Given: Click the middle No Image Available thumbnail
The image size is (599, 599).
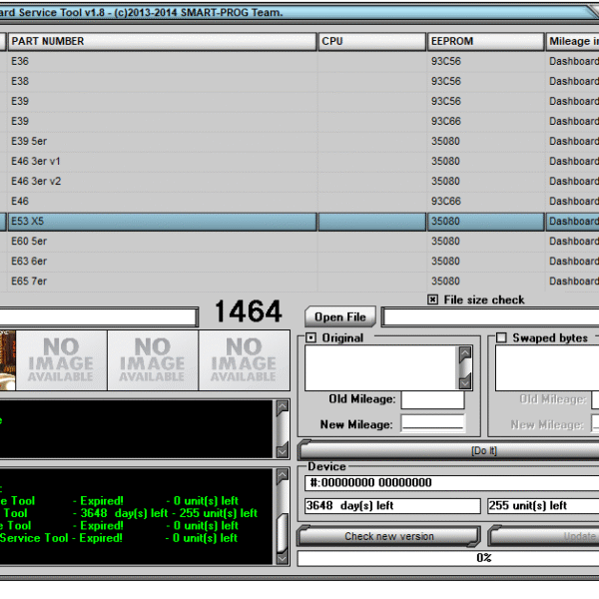Looking at the screenshot, I should tap(153, 360).
